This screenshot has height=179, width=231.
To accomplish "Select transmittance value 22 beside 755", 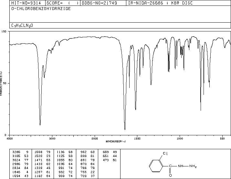I will pos(93,172).
